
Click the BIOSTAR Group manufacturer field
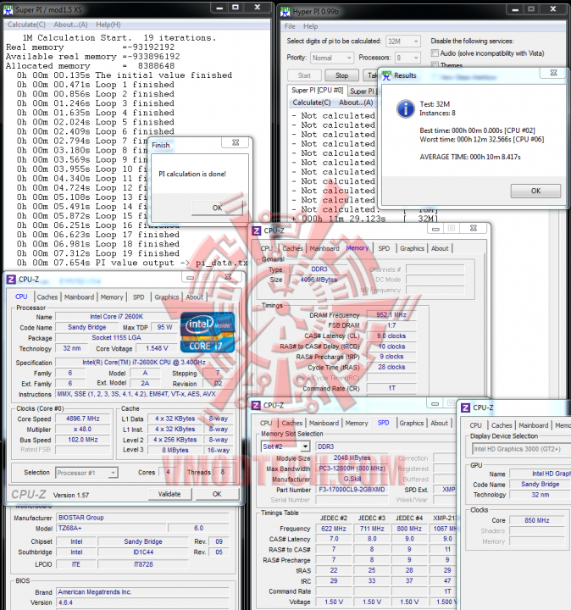(x=142, y=518)
